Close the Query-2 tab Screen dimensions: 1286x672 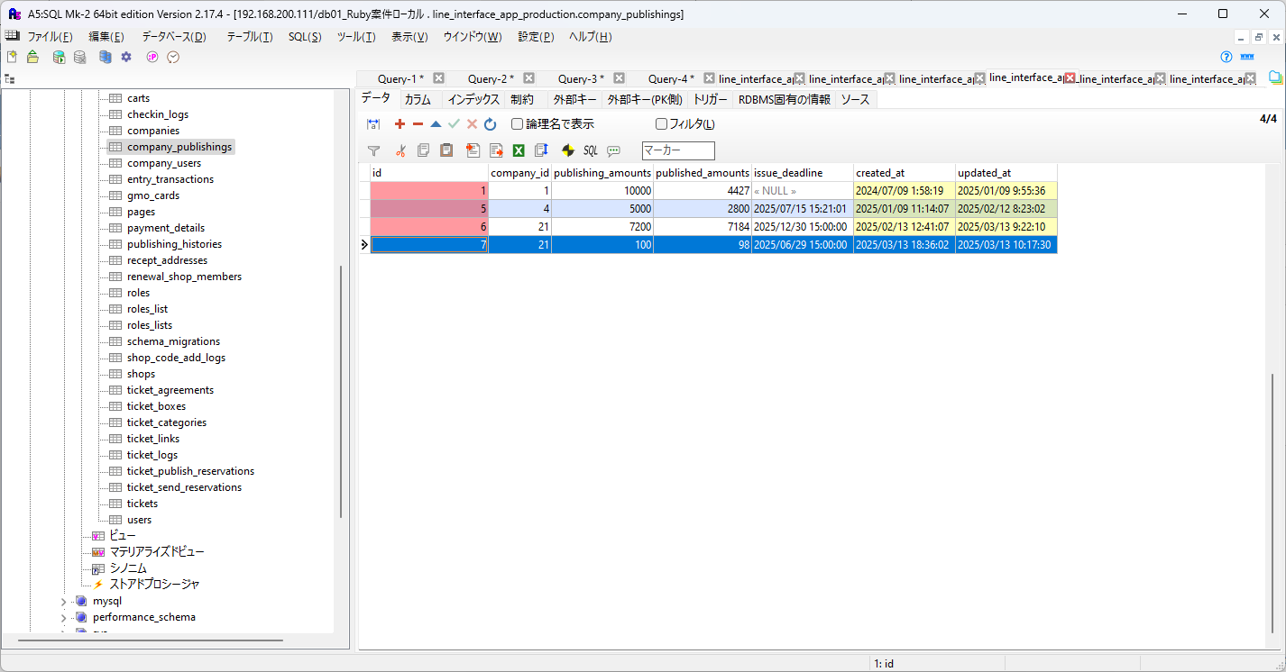coord(528,78)
